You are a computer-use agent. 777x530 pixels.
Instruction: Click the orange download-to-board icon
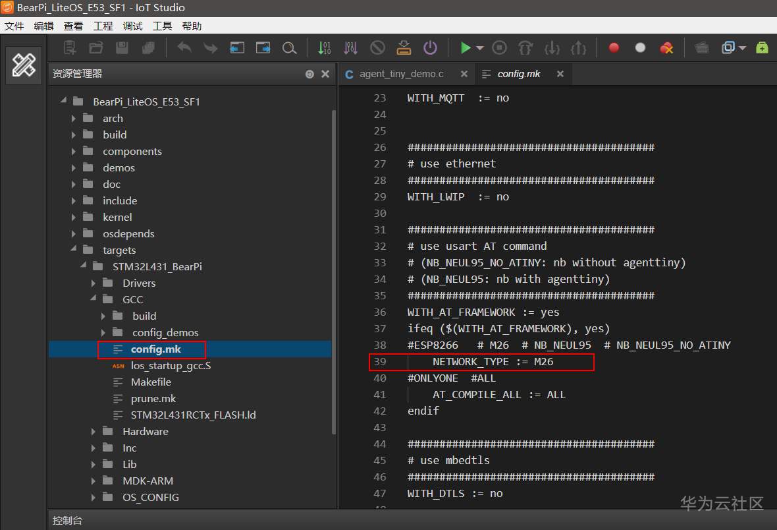coord(404,47)
